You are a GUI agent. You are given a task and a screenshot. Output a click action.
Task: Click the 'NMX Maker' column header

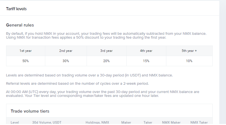pos(171,123)
